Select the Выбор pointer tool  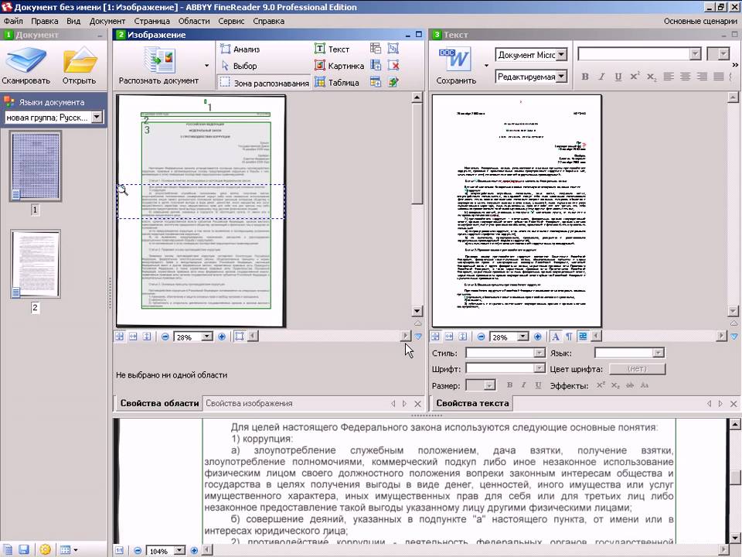[x=239, y=66]
